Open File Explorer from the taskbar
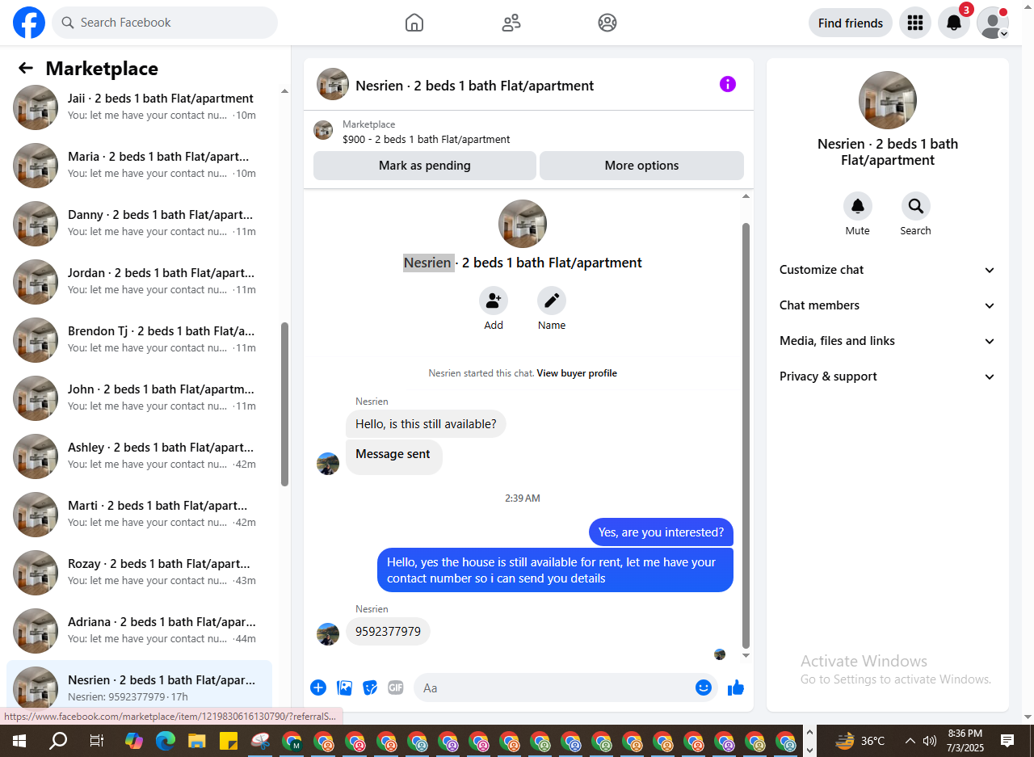Image resolution: width=1034 pixels, height=757 pixels. [197, 740]
